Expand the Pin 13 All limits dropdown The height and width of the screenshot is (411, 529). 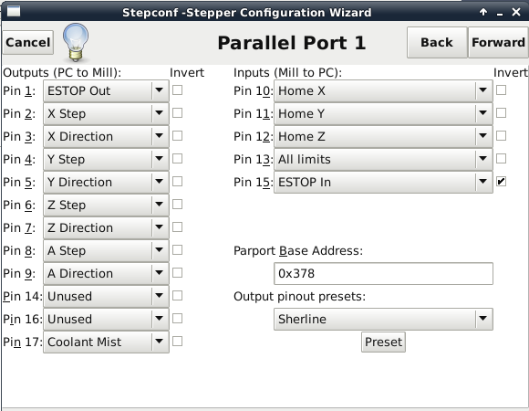383,159
